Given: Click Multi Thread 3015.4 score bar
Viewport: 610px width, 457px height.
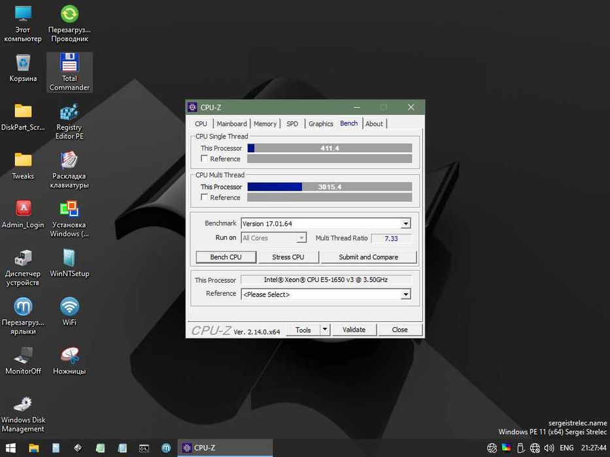Looking at the screenshot, I should 330,187.
